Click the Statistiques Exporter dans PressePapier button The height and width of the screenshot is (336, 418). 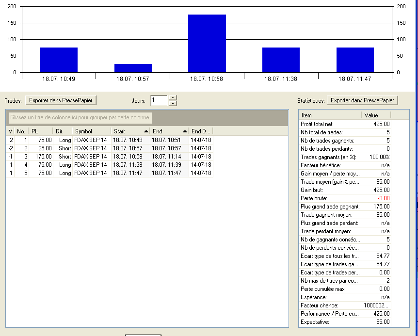pos(363,100)
